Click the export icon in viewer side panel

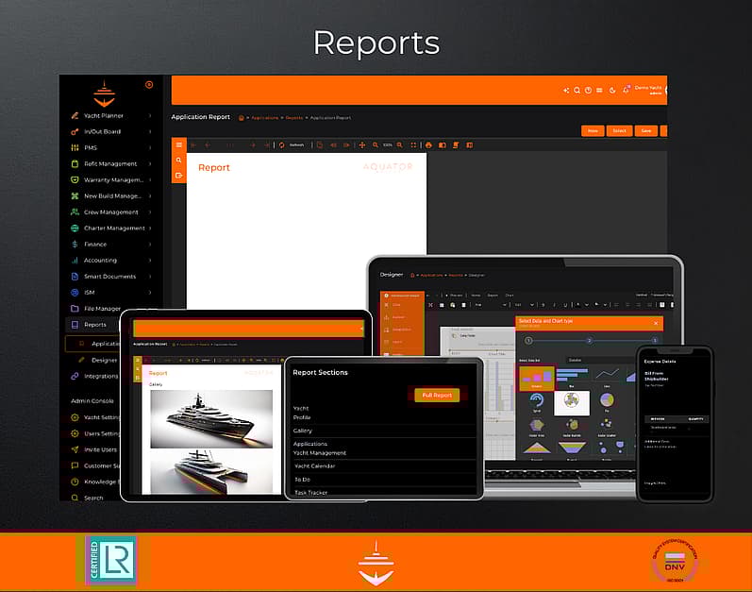click(179, 176)
